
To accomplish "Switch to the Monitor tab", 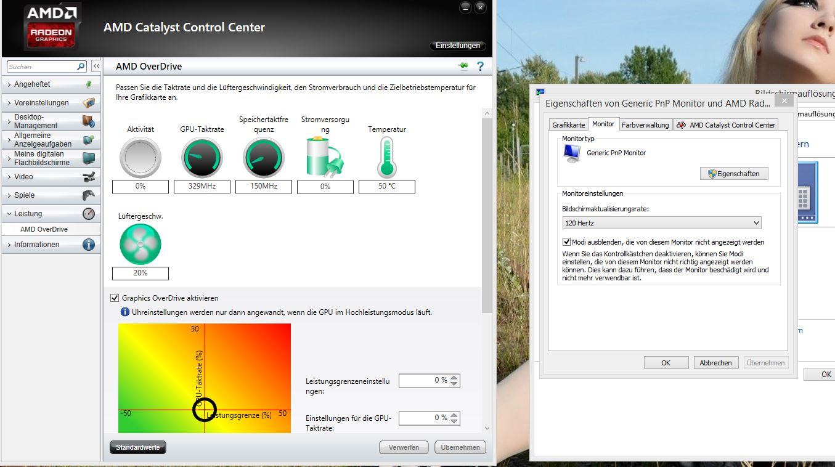I will click(603, 124).
